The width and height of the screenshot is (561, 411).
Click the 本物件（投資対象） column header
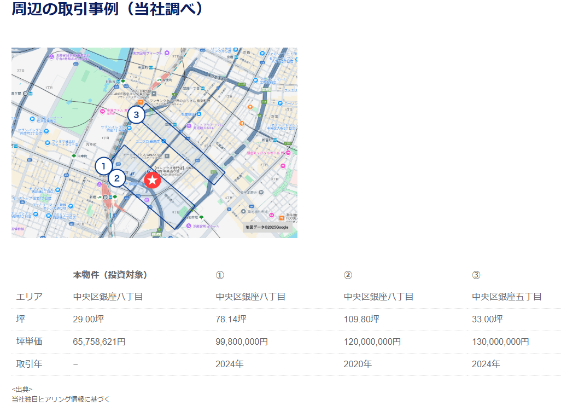click(110, 275)
